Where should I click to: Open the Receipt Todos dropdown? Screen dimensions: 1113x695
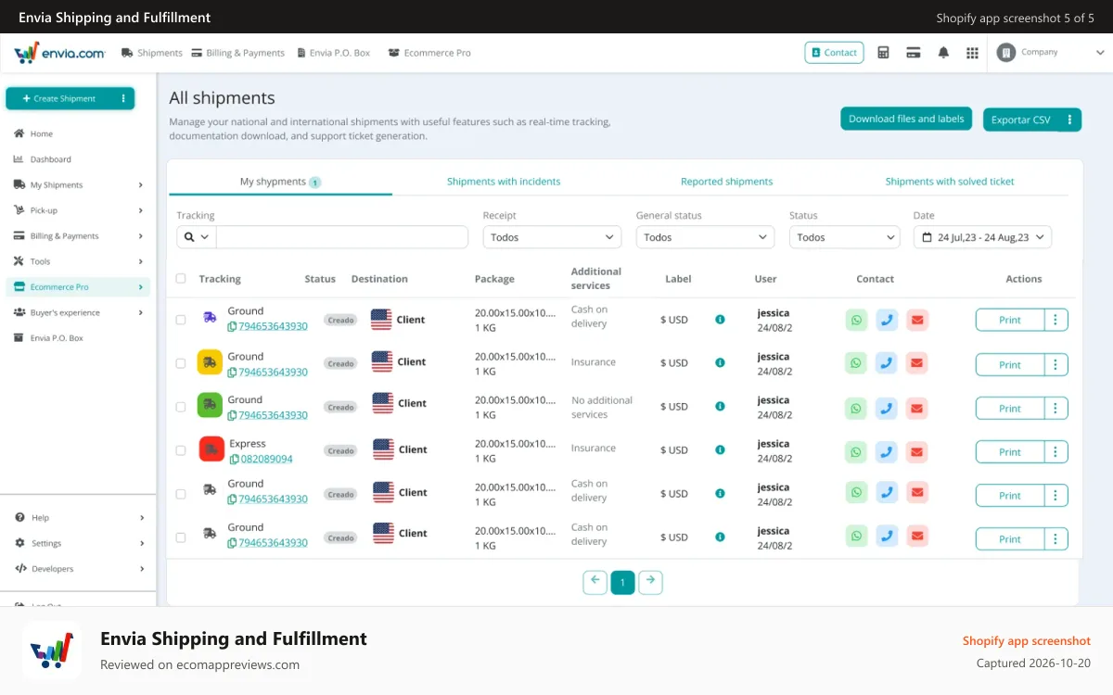(x=552, y=237)
